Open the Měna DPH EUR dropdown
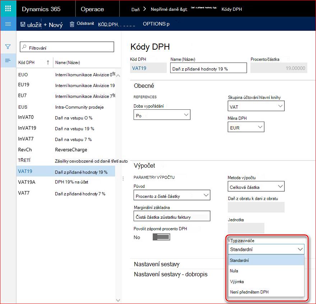 click(x=246, y=127)
